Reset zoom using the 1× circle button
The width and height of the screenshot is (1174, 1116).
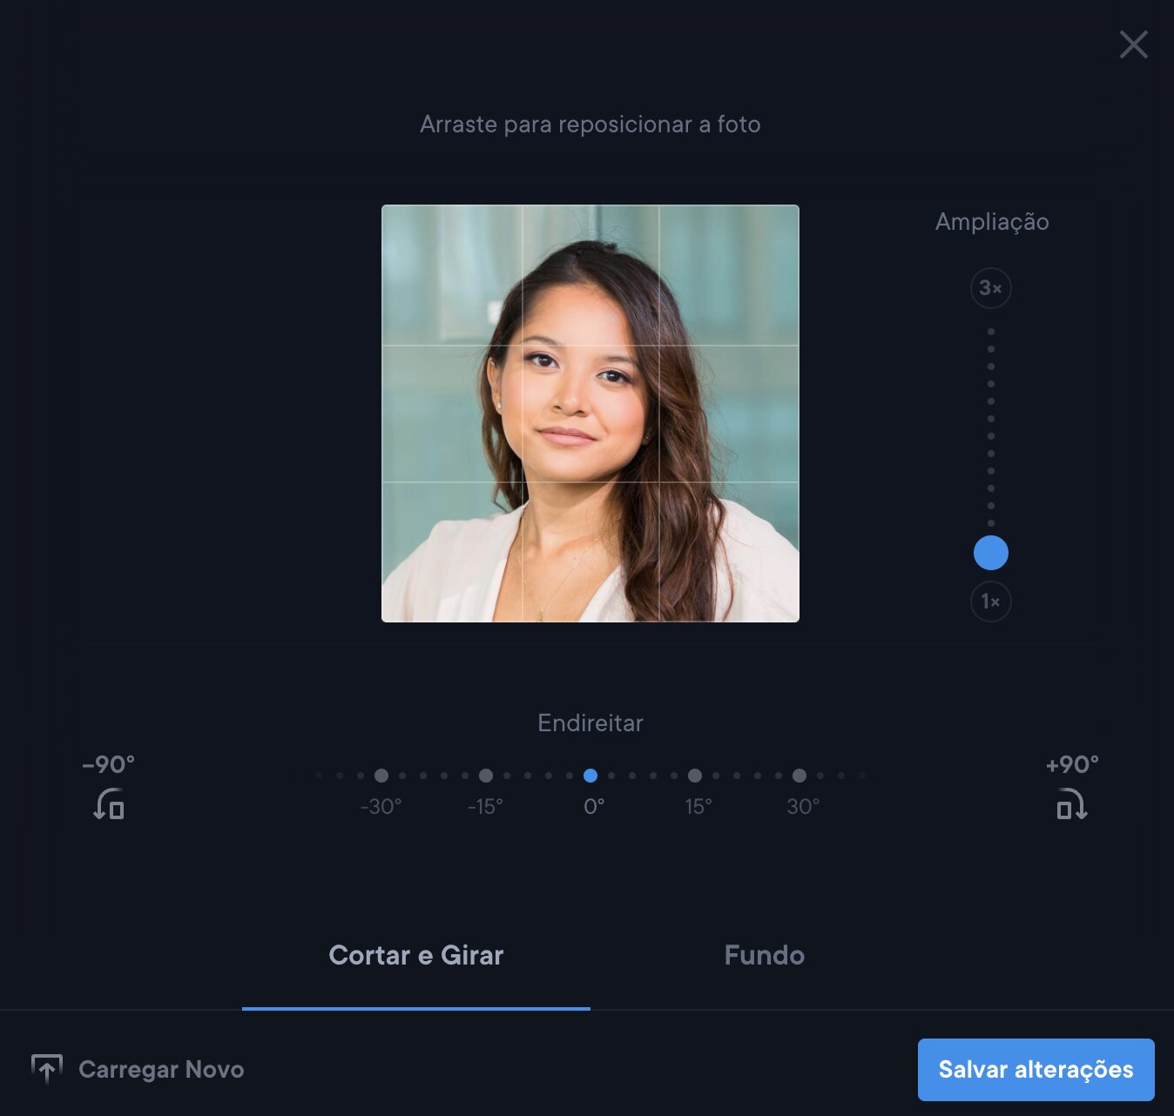point(990,602)
